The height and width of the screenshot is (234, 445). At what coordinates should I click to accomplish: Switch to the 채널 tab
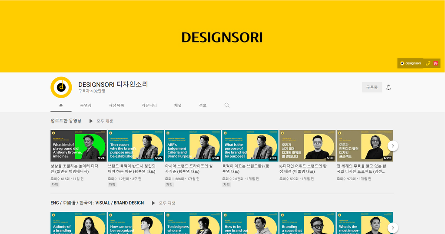click(x=178, y=105)
